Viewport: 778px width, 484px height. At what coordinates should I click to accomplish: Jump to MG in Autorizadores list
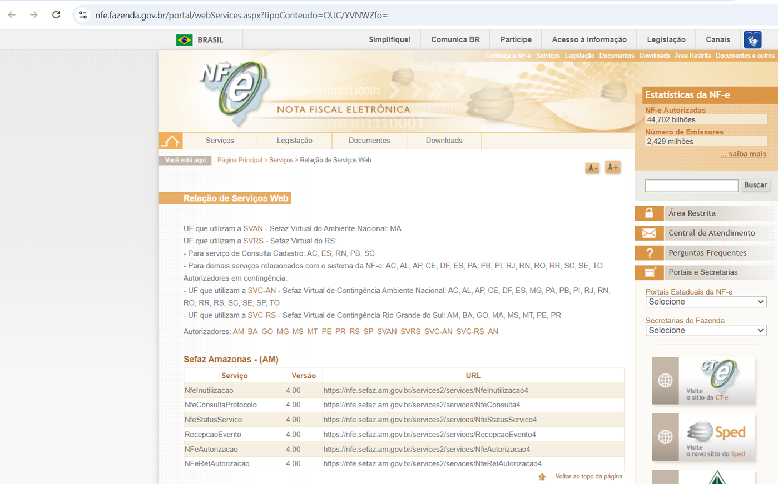click(283, 332)
